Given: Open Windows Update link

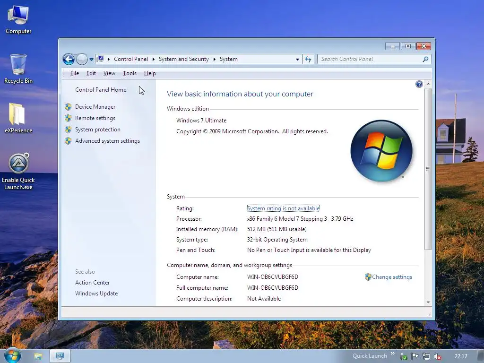Looking at the screenshot, I should (96, 294).
